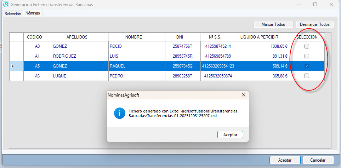The width and height of the screenshot is (341, 168).
Task: Click the Cancelar button at the bottom
Action: [318, 160]
